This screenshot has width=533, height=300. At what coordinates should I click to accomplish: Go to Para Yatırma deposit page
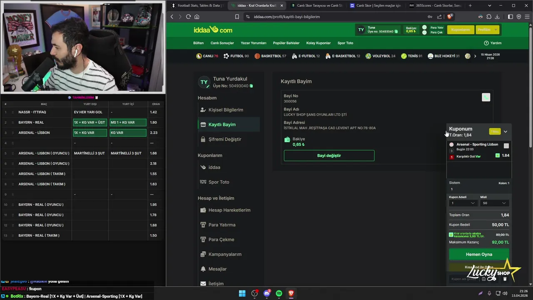coord(218,225)
